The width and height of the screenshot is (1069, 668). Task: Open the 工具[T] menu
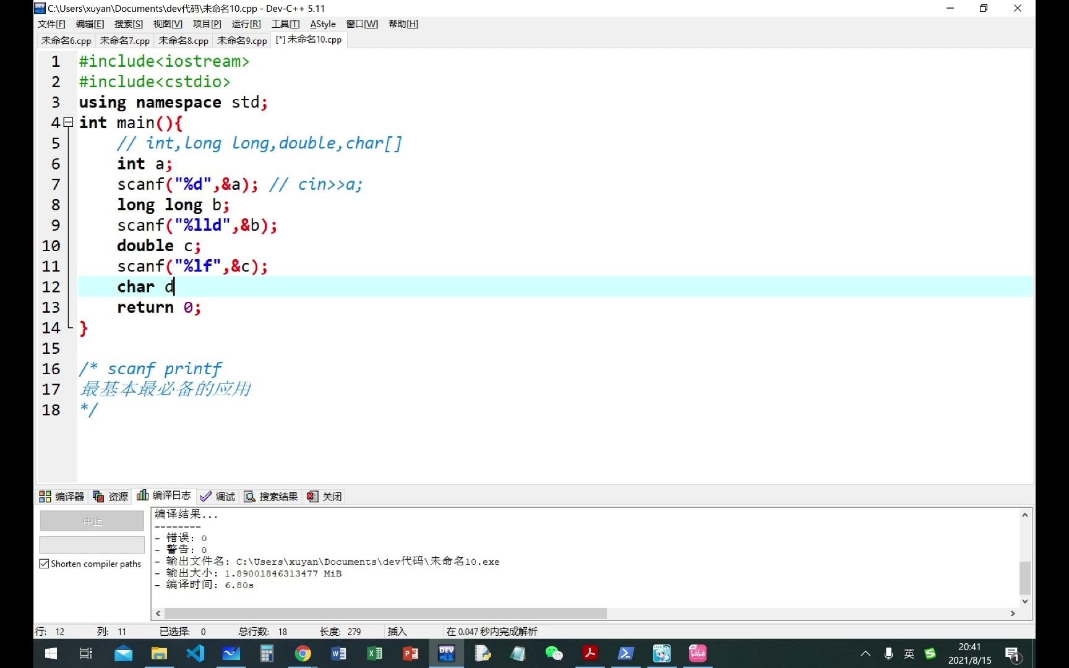point(285,24)
